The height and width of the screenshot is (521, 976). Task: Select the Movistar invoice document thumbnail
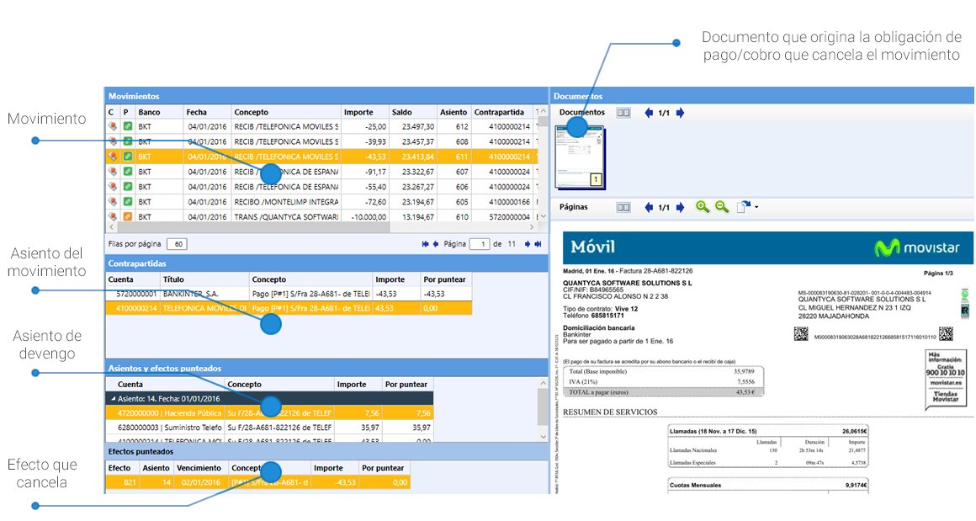pyautogui.click(x=580, y=157)
